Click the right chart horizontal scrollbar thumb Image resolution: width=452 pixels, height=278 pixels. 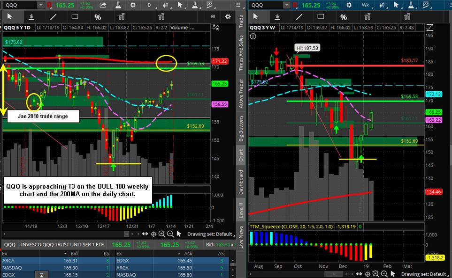pos(334,274)
